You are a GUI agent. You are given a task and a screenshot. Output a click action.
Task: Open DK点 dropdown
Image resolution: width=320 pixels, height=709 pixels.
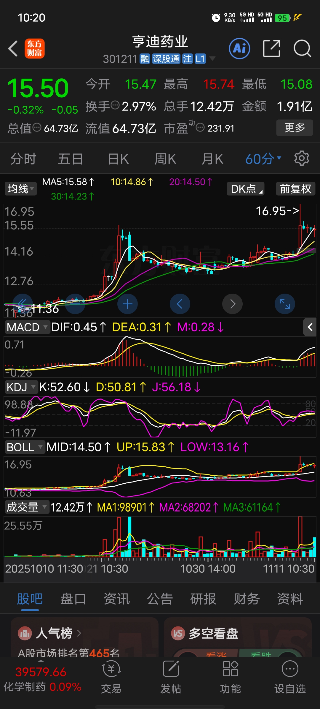(246, 189)
